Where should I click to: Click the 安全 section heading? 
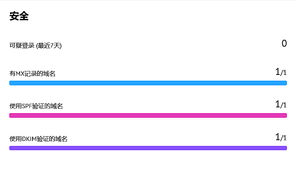[x=19, y=16]
